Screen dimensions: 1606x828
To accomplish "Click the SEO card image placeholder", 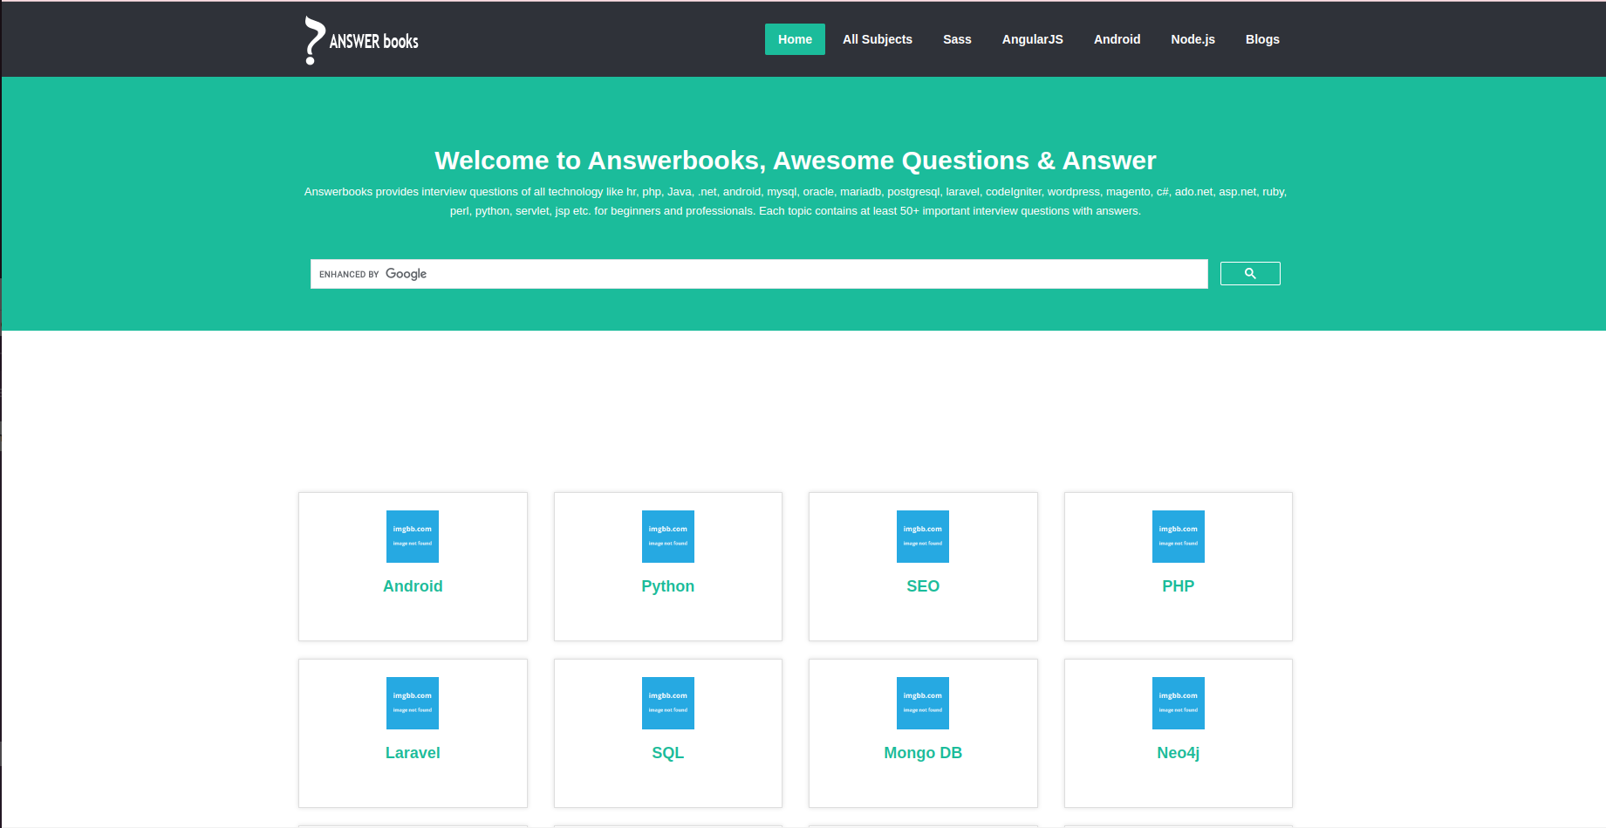I will [922, 537].
